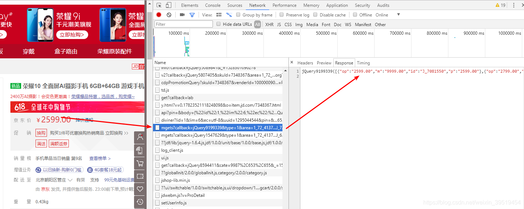Open the Online throttling dropdown
The height and width of the screenshot is (209, 524).
pos(388,15)
